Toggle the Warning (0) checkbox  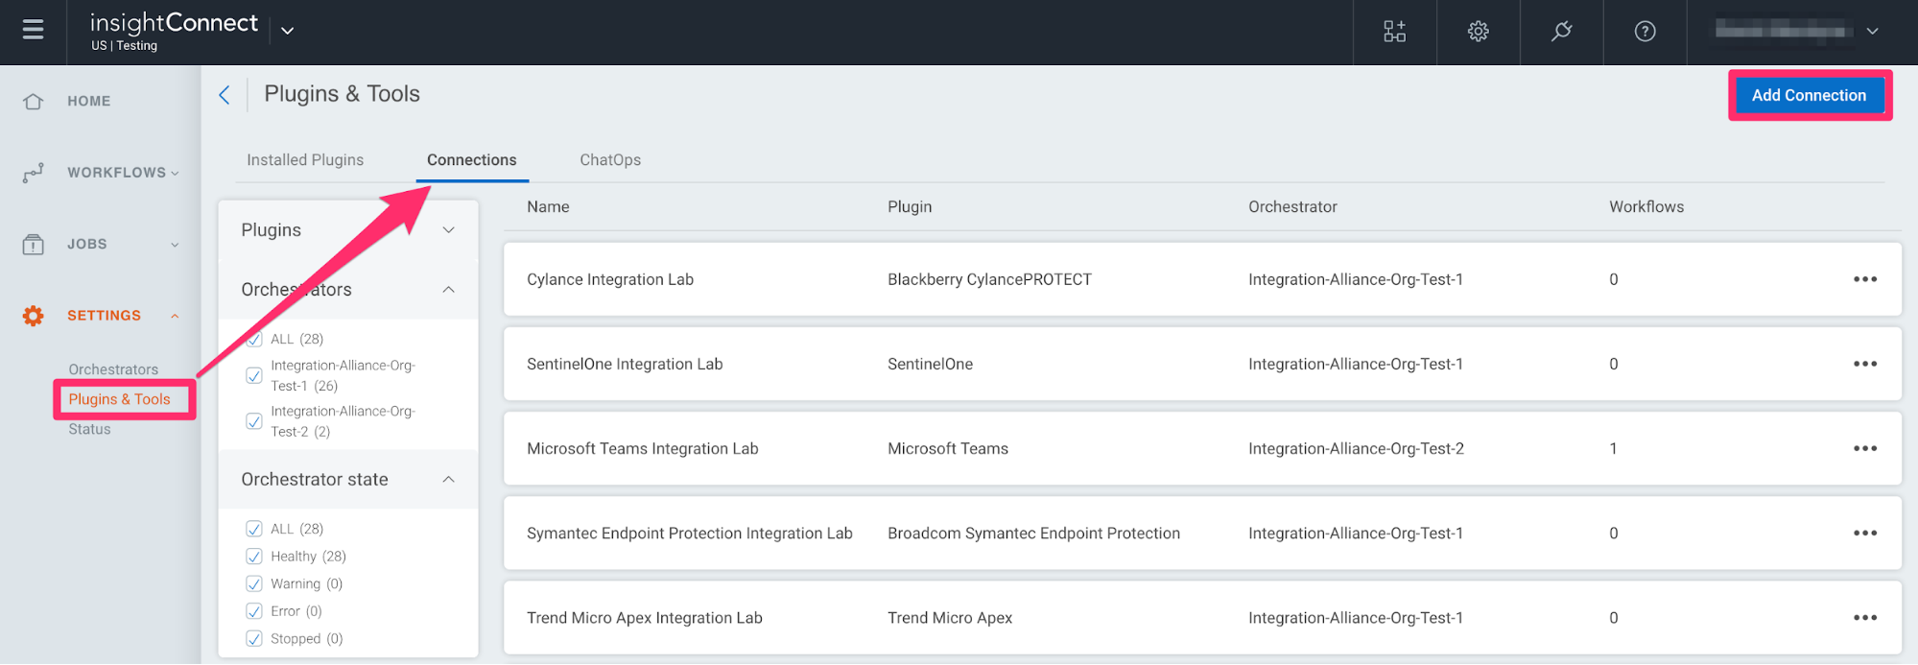point(254,583)
